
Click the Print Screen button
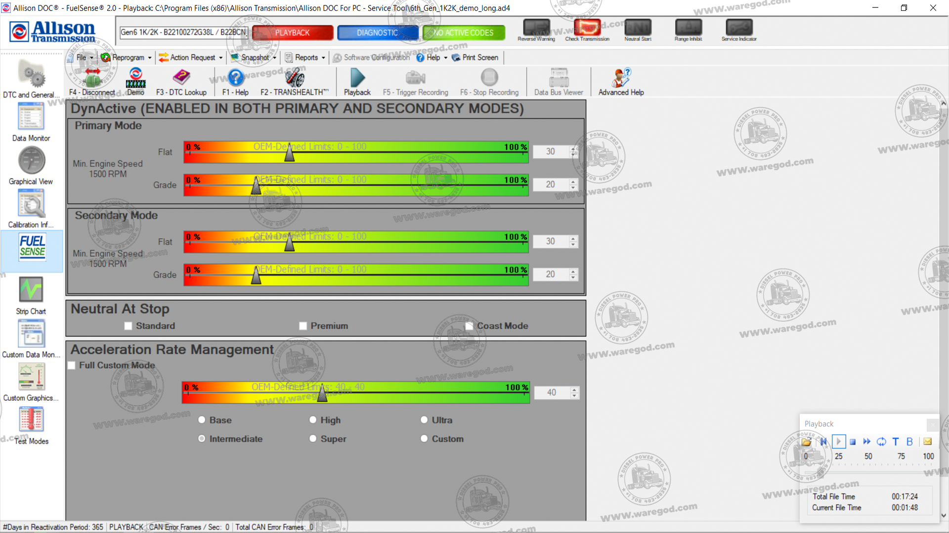(x=475, y=58)
